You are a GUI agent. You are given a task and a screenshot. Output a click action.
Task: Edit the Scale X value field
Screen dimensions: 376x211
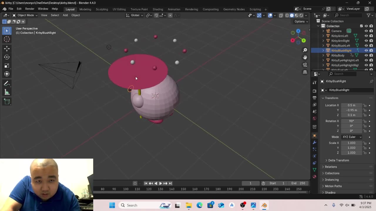[352, 143]
